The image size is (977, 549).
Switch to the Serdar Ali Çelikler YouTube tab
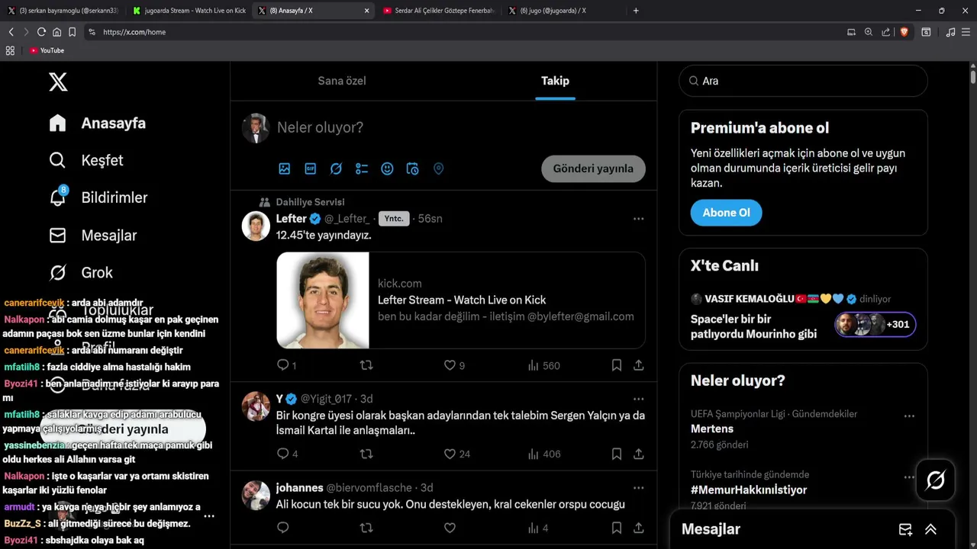(x=439, y=11)
